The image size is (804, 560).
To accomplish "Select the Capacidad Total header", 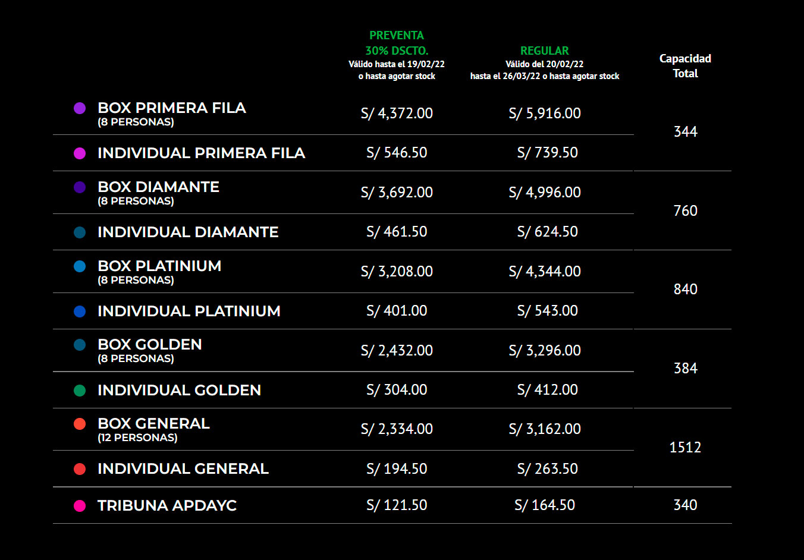I will pos(685,66).
